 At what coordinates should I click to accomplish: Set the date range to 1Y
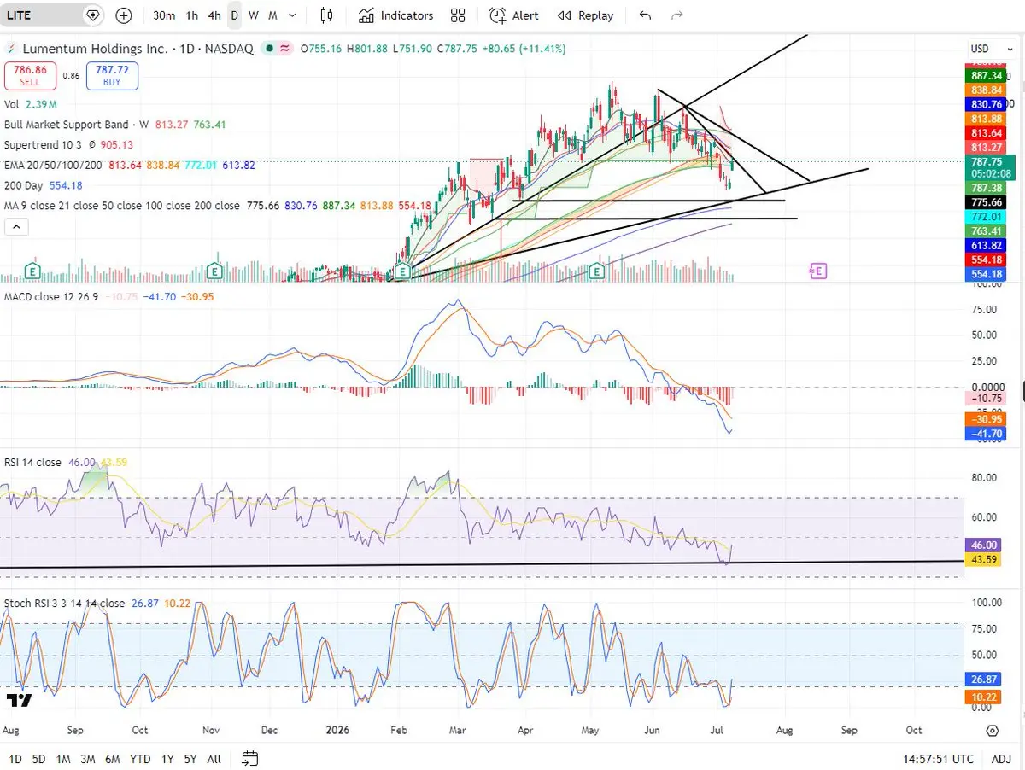tap(167, 759)
